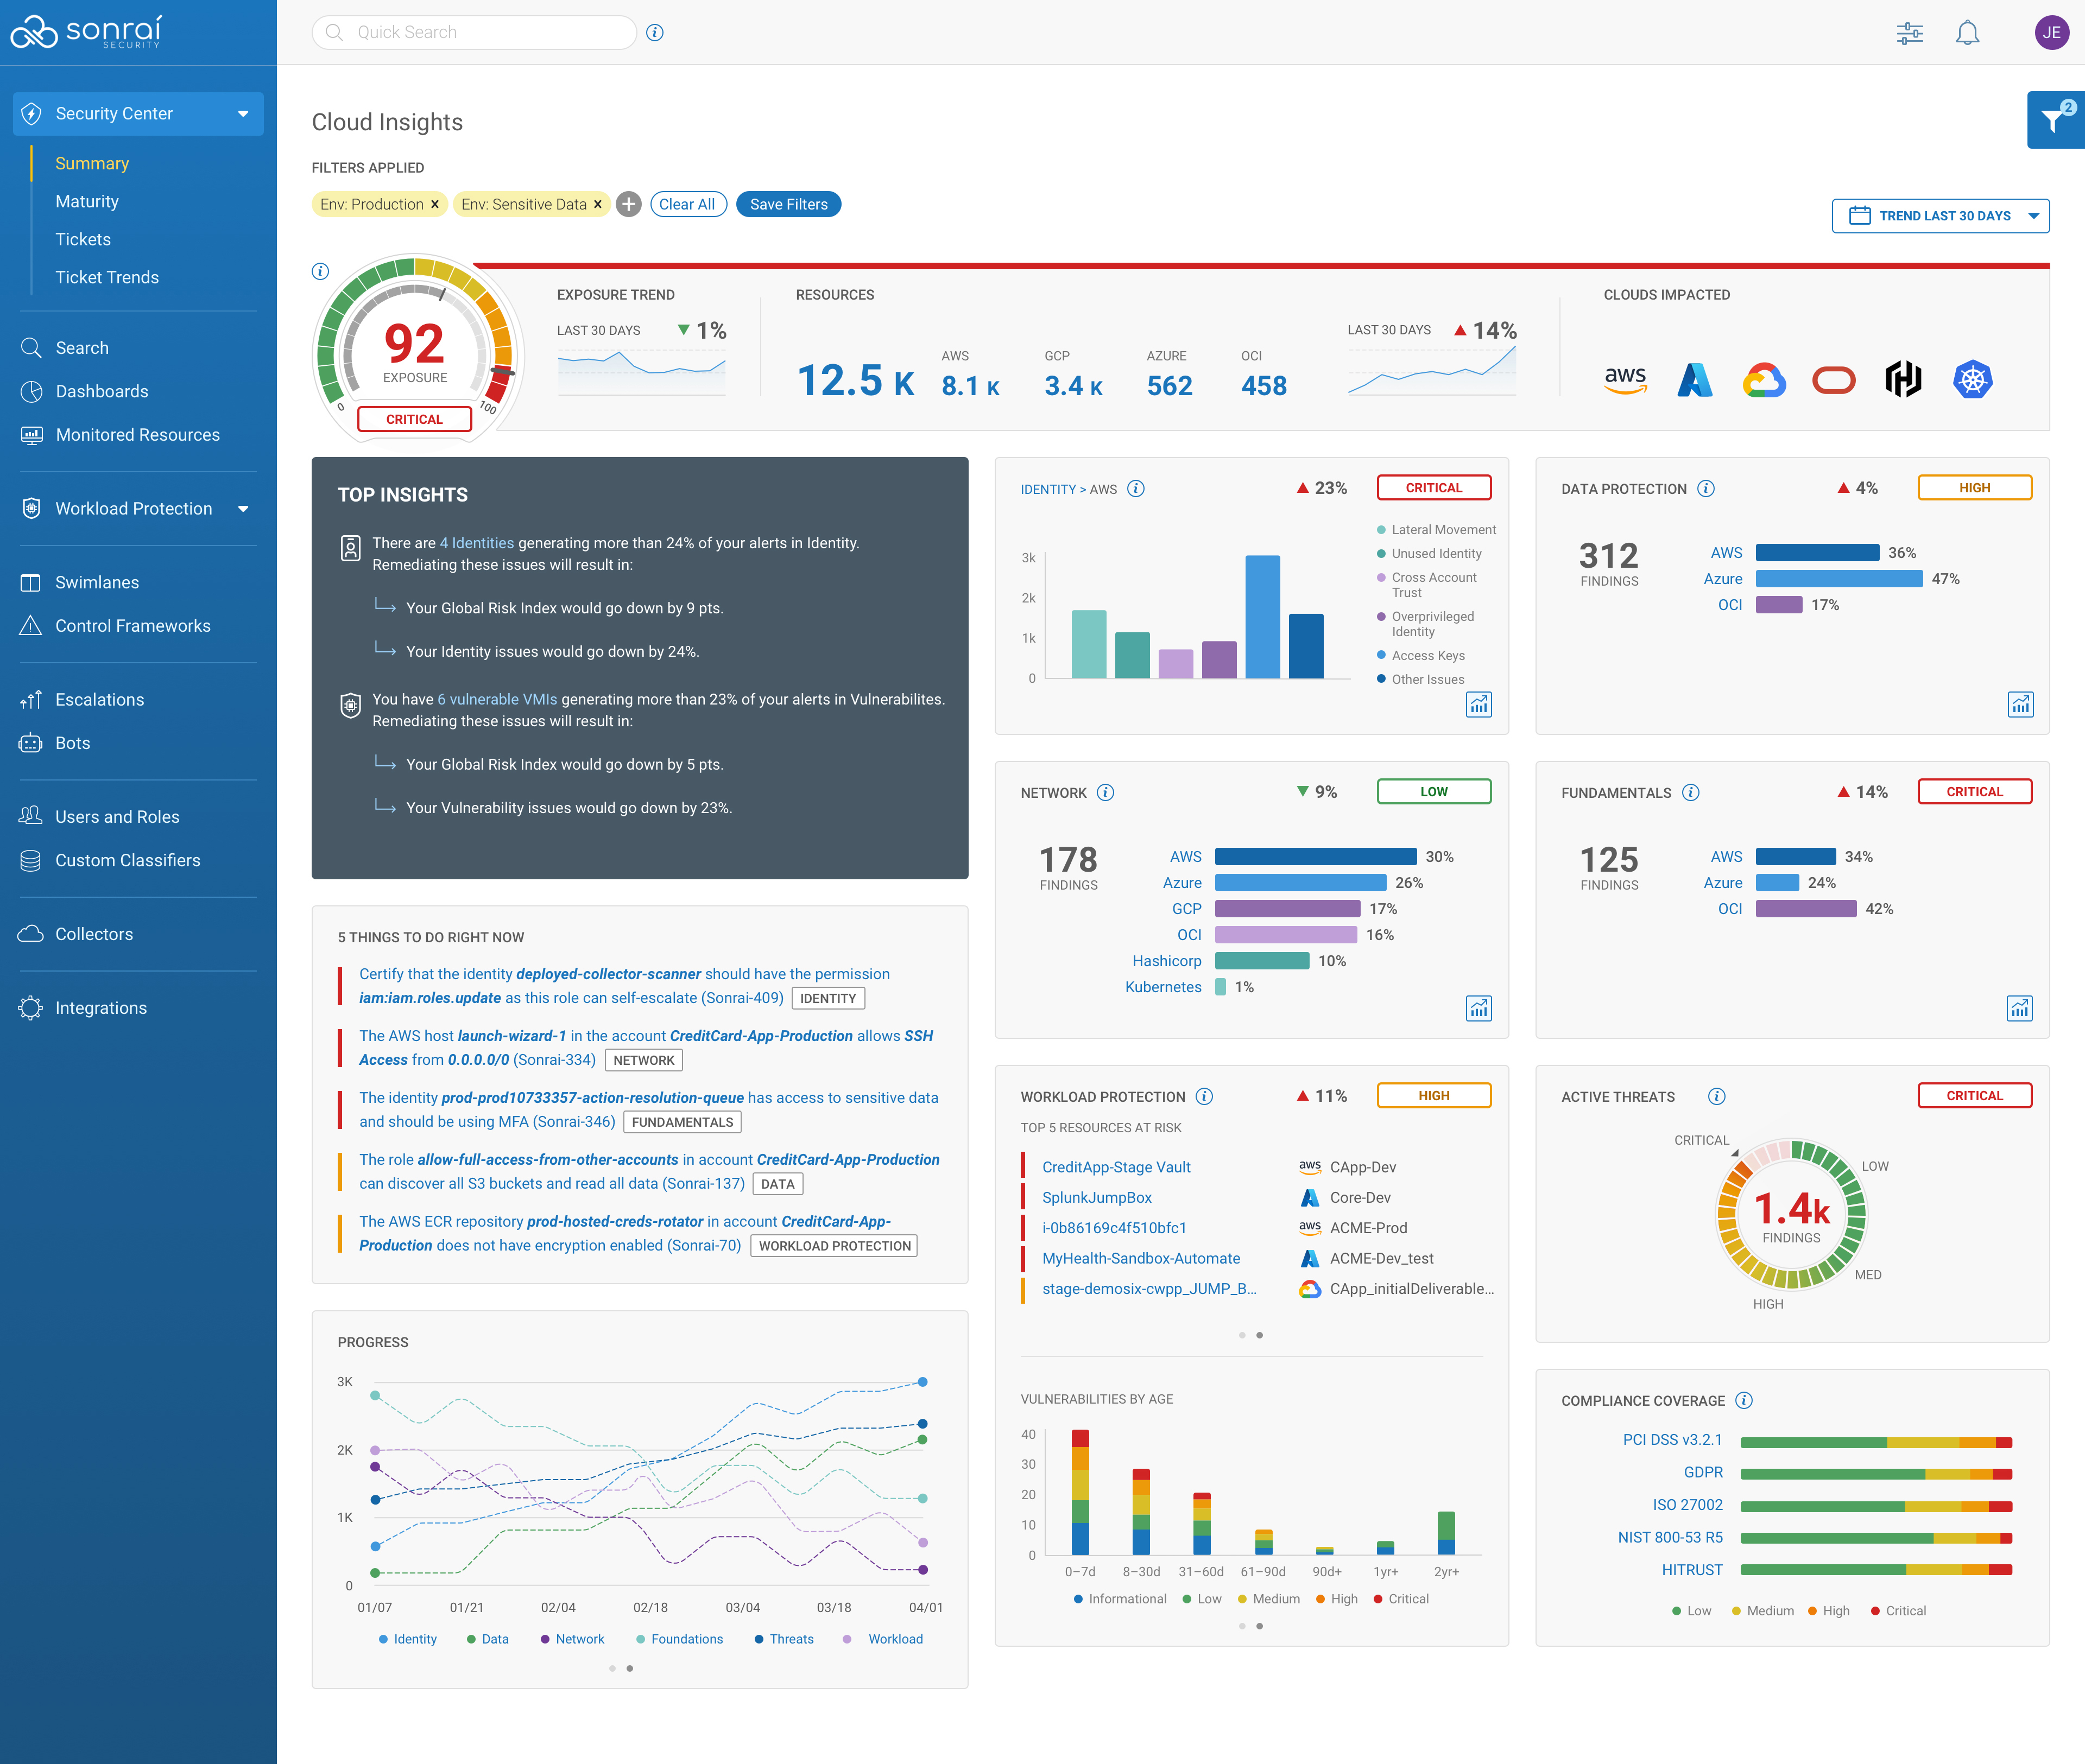Click the Save Filters button

click(788, 205)
